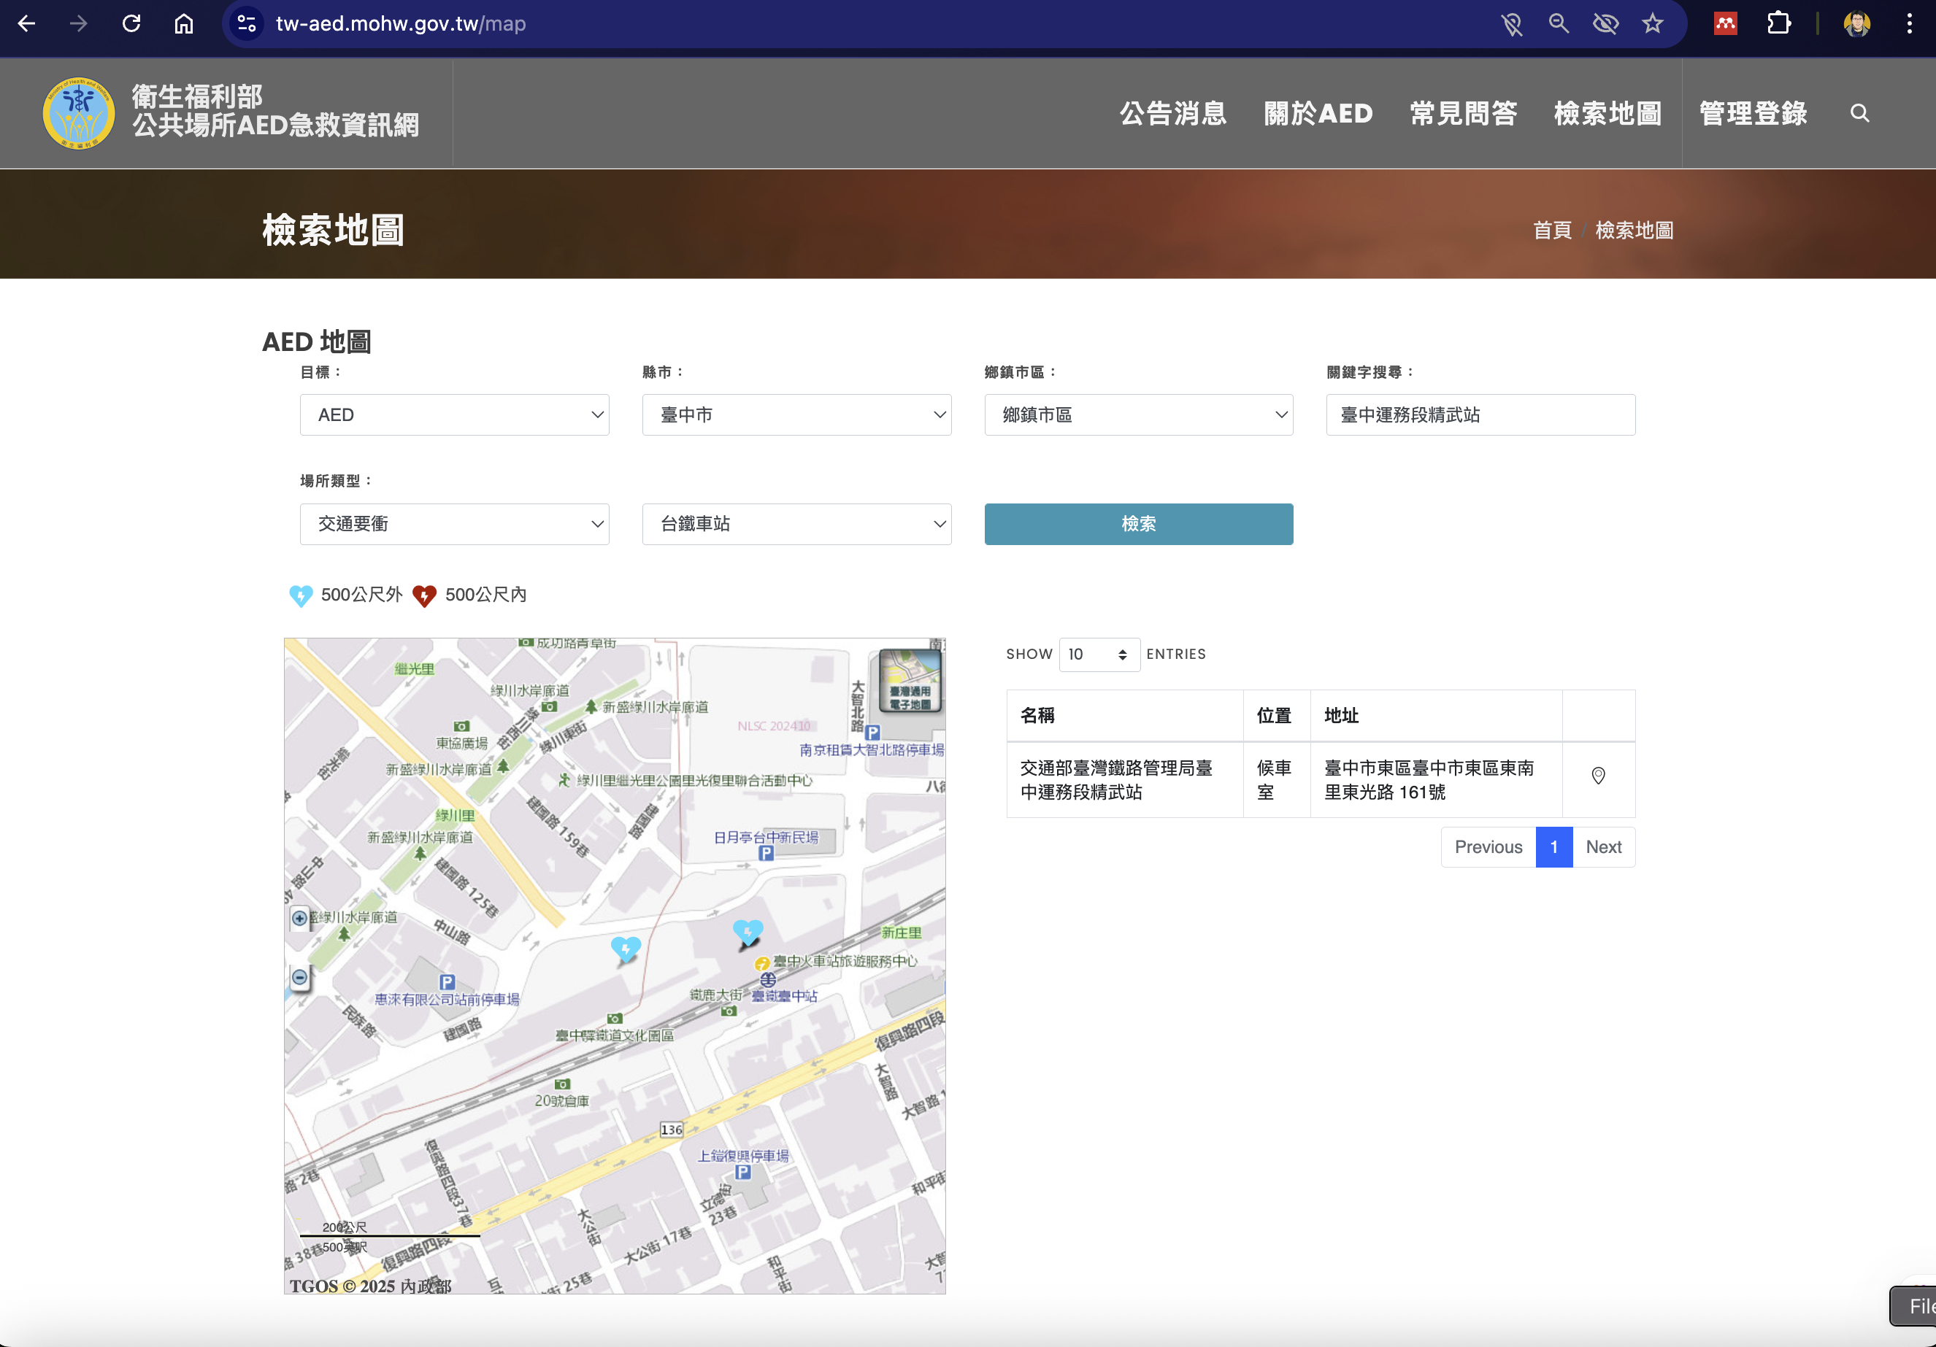
Task: Open the 台鐵車站 place type dropdown
Action: (796, 523)
